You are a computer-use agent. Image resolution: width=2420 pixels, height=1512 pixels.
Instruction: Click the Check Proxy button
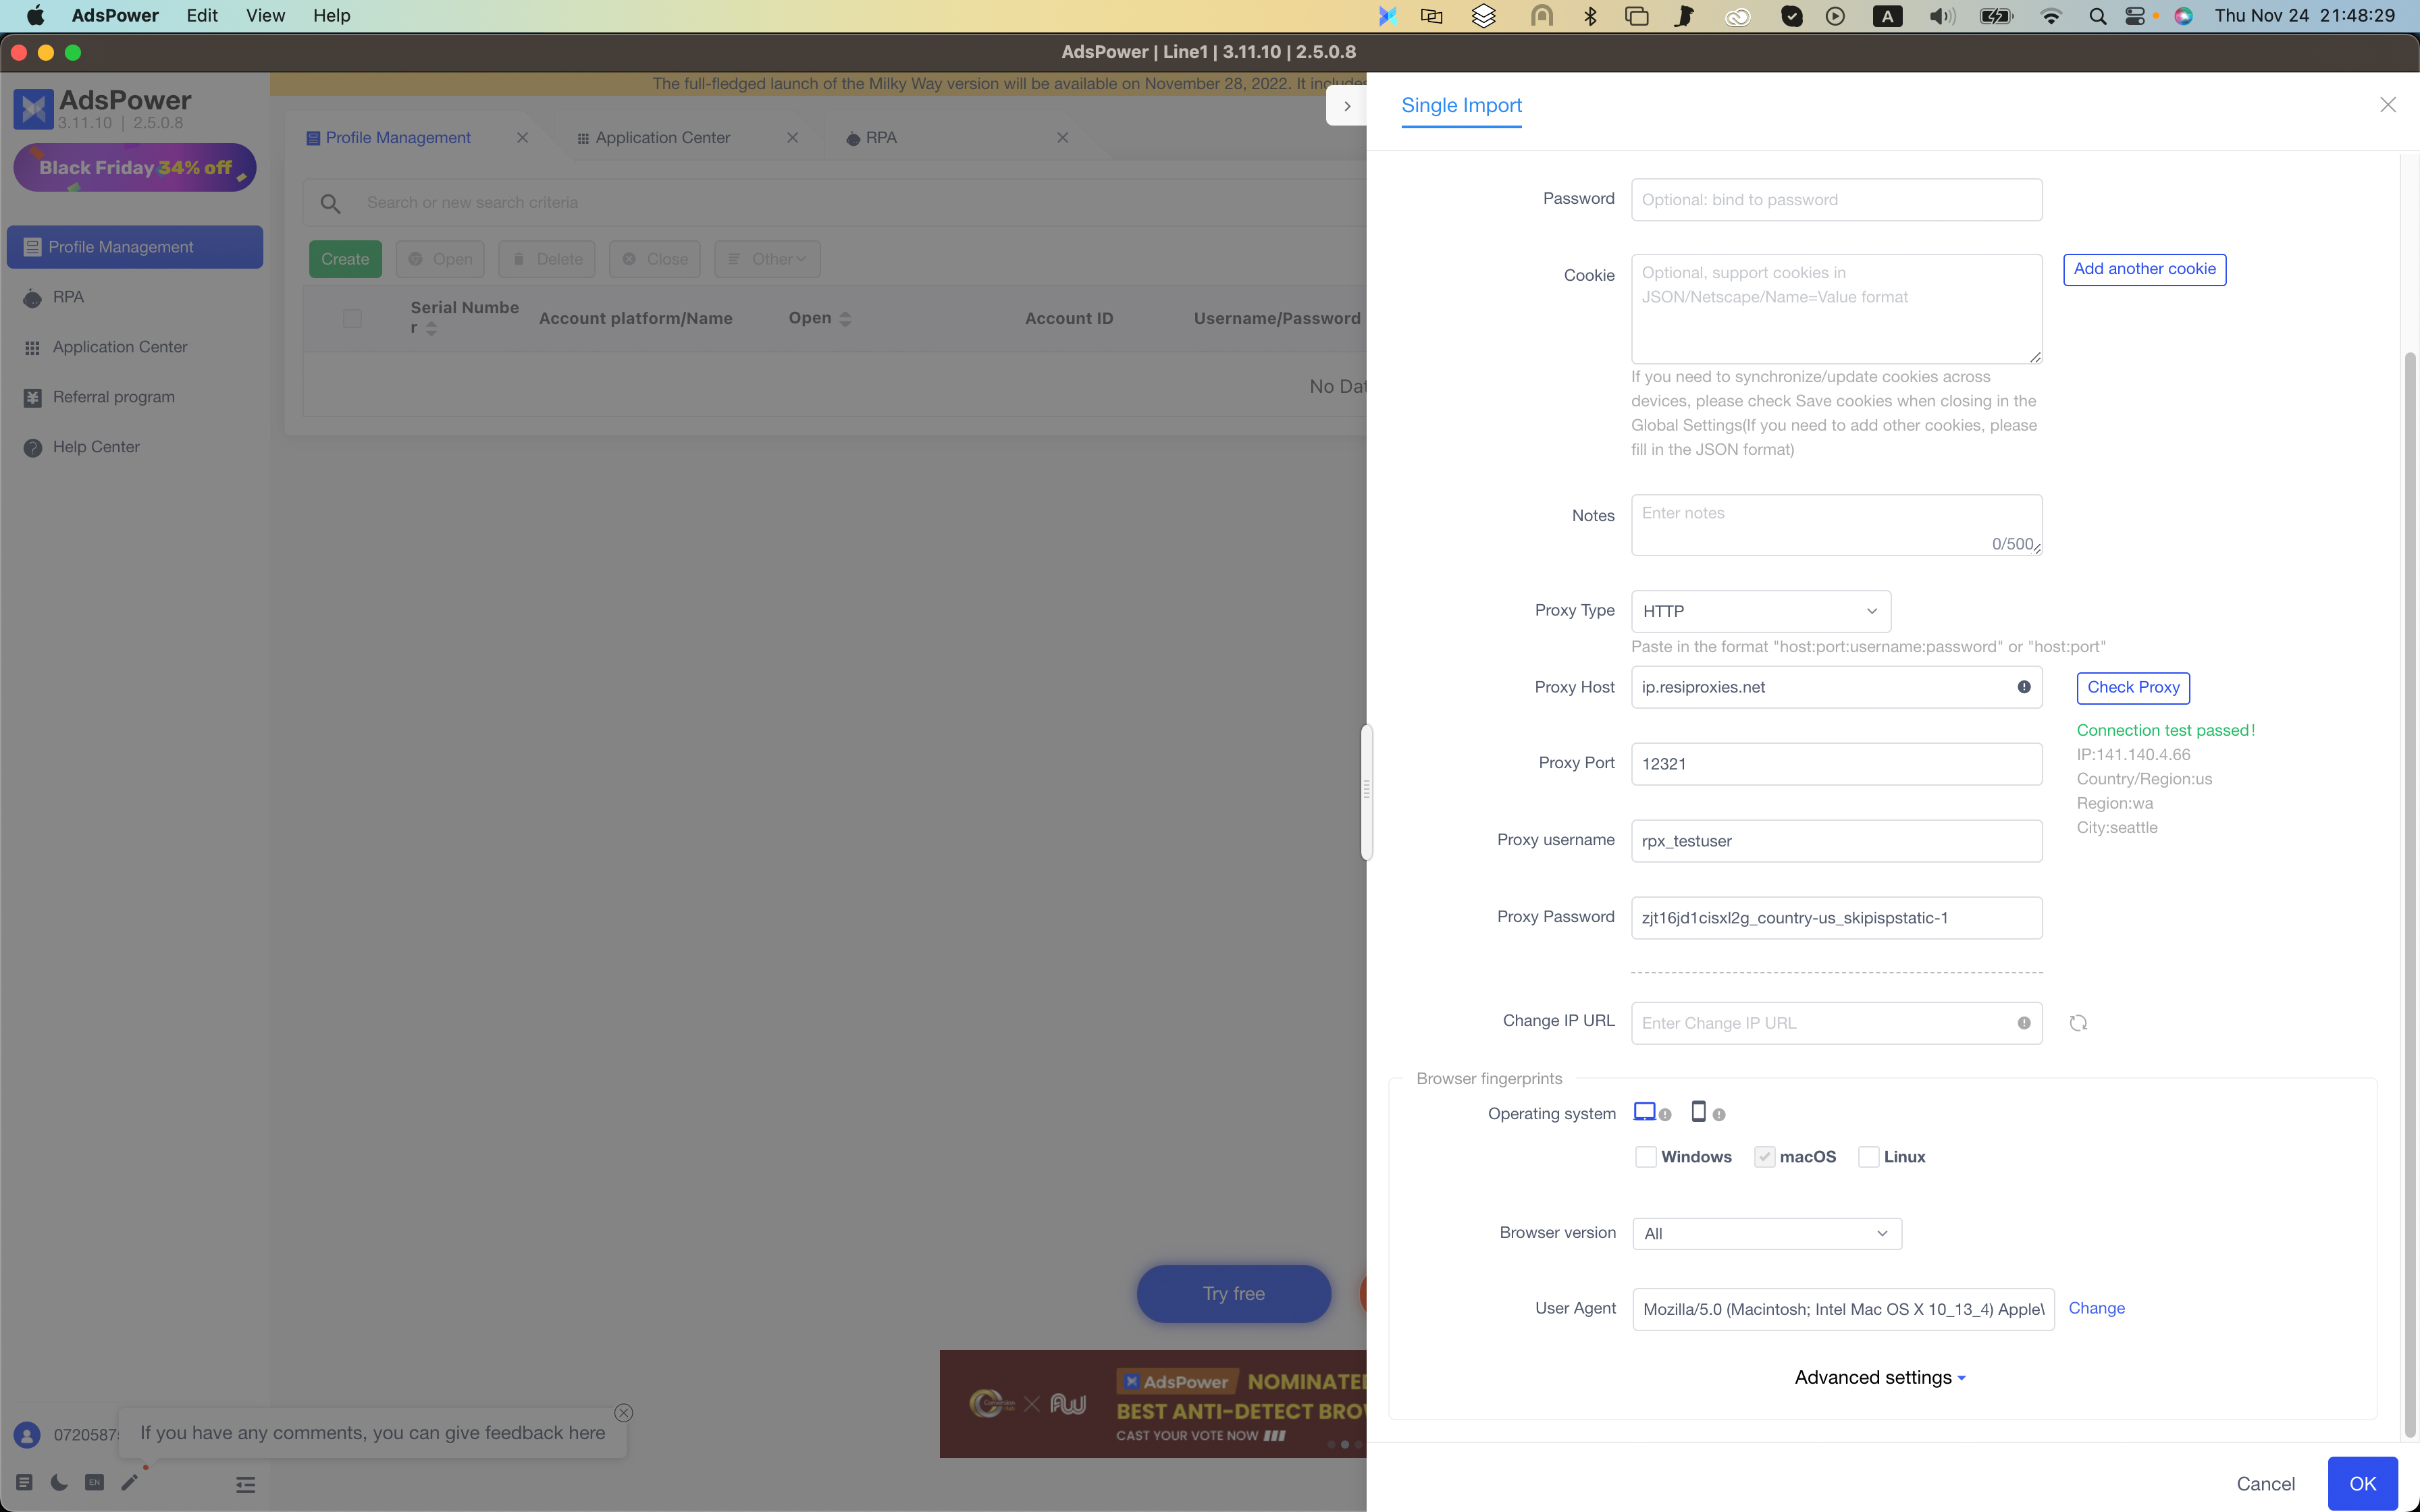2133,687
